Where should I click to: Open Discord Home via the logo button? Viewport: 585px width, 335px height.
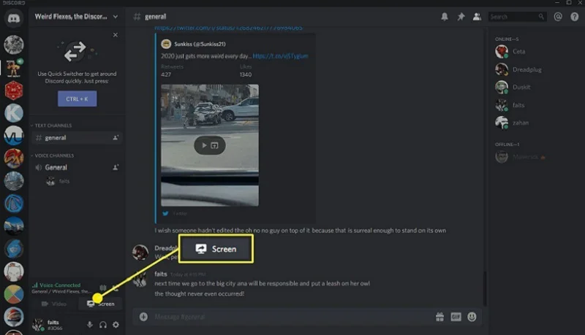tap(14, 18)
